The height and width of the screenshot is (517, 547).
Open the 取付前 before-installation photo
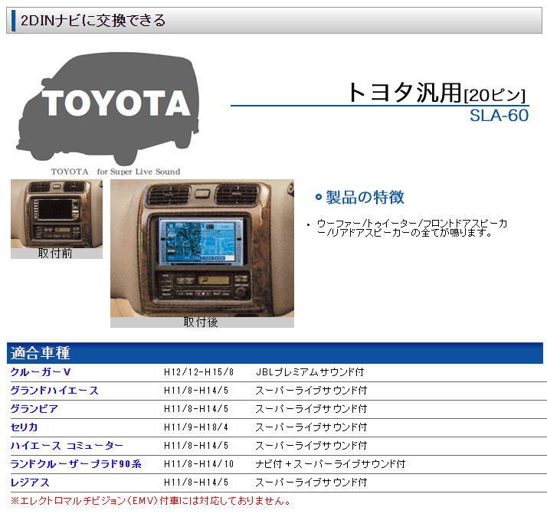click(57, 214)
